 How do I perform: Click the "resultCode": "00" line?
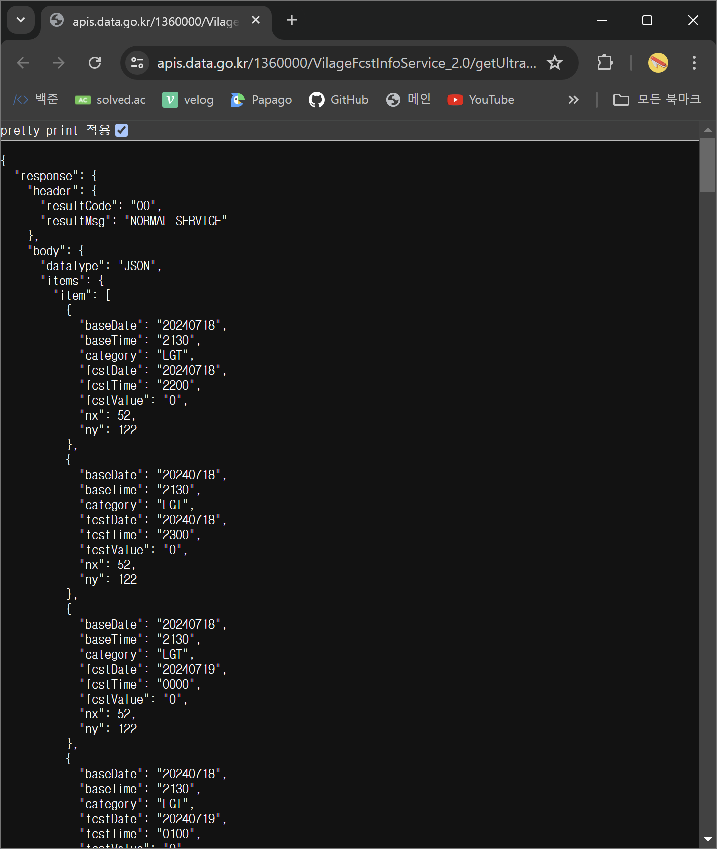(x=102, y=206)
